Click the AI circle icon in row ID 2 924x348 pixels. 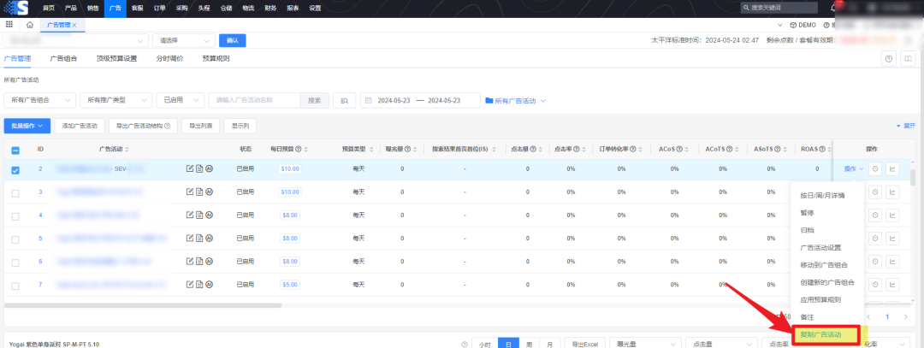coord(209,168)
